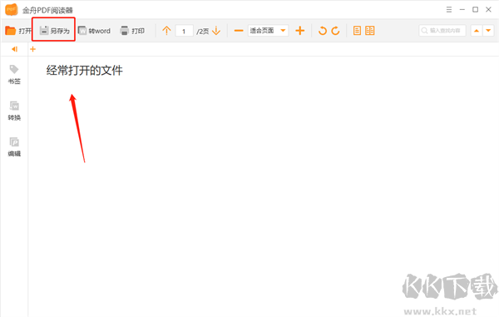
Task: Rotate page clockwise
Action: coord(335,31)
